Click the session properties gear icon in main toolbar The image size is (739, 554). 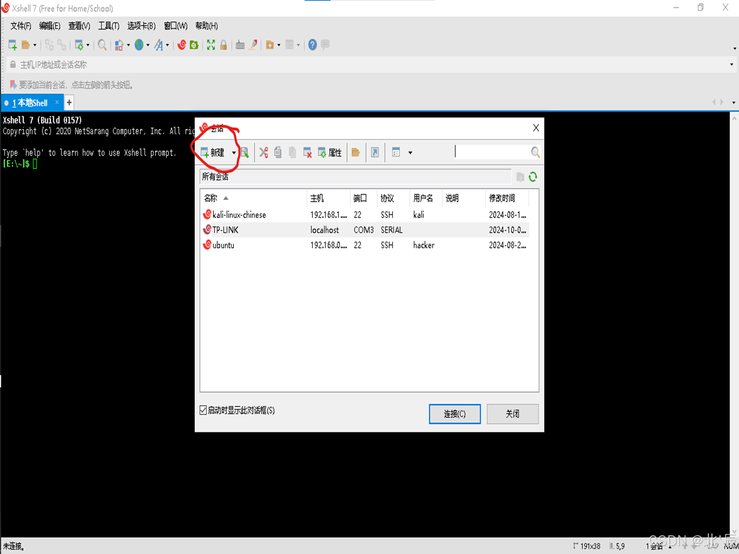tap(79, 45)
